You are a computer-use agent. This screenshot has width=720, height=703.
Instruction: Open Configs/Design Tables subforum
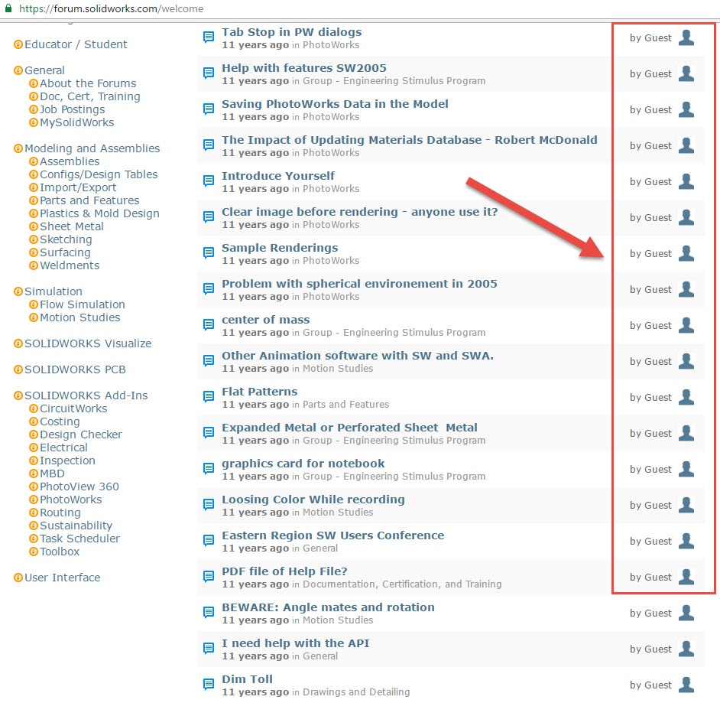tap(99, 174)
